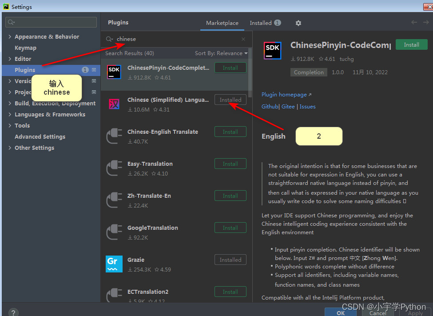Click the help question mark button
This screenshot has height=316, width=433.
click(x=13, y=312)
